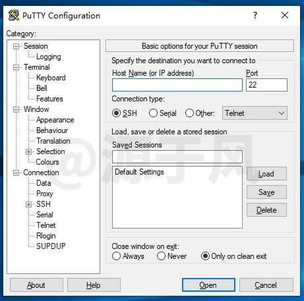304x301 pixels.
Task: Collapse the Session tree node
Action: pyautogui.click(x=16, y=46)
